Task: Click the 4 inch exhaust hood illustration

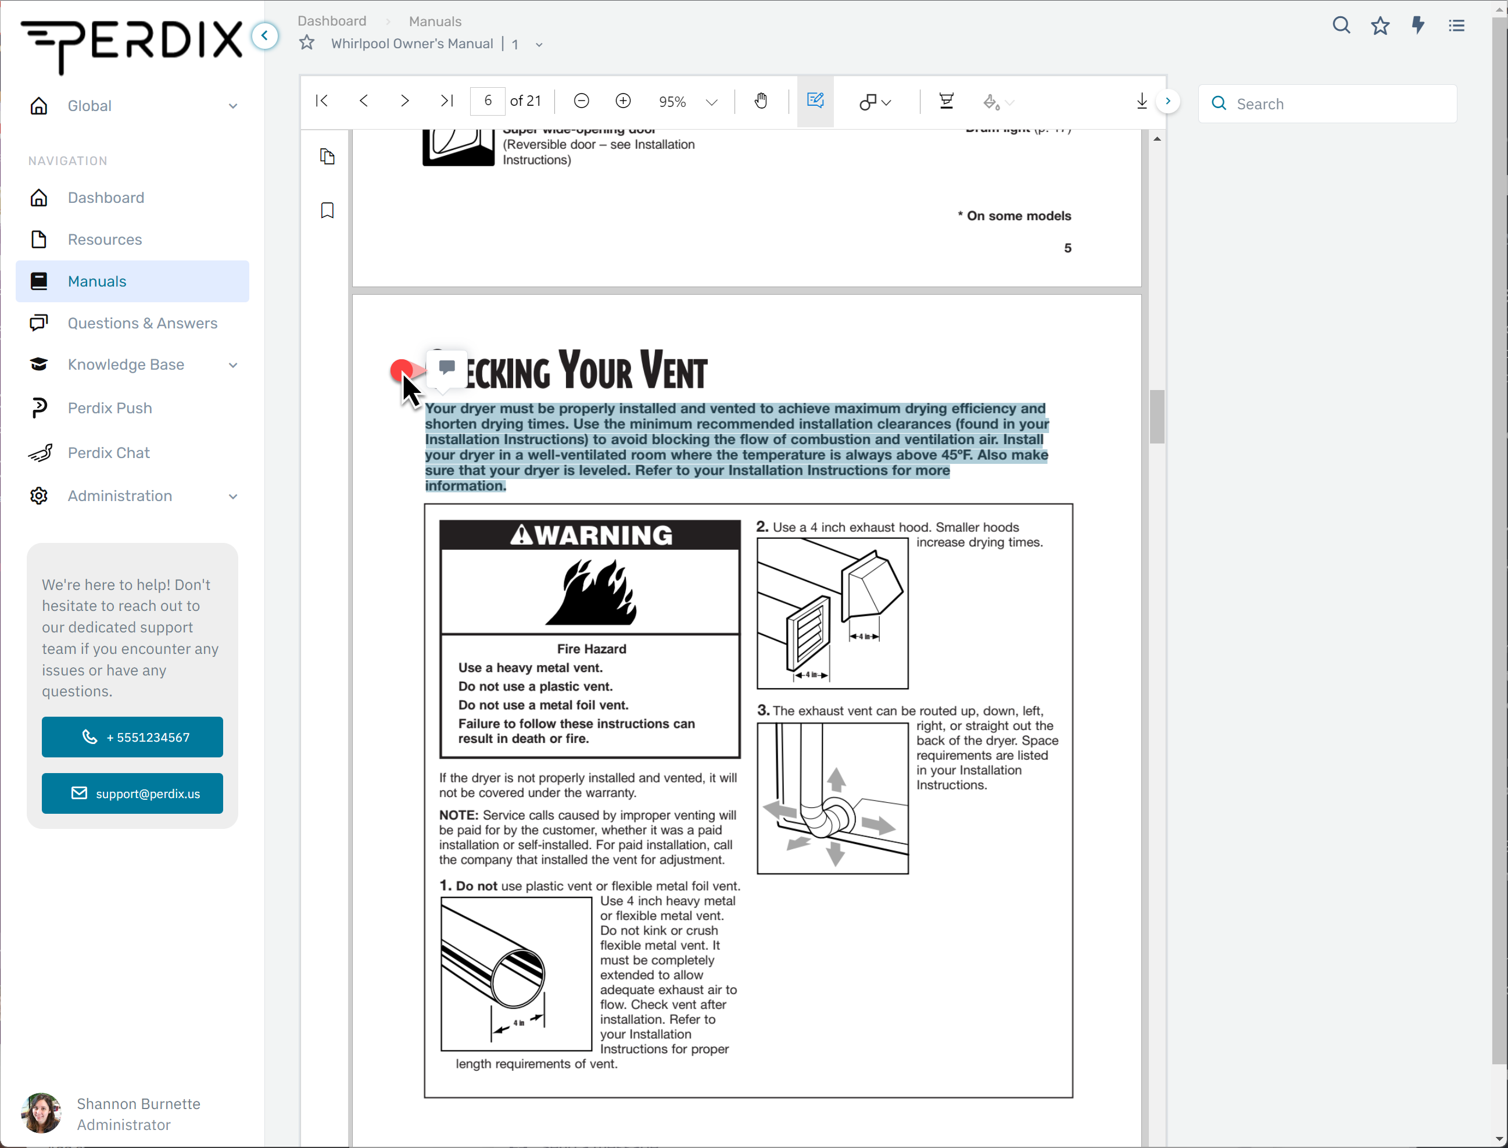Action: (x=833, y=613)
